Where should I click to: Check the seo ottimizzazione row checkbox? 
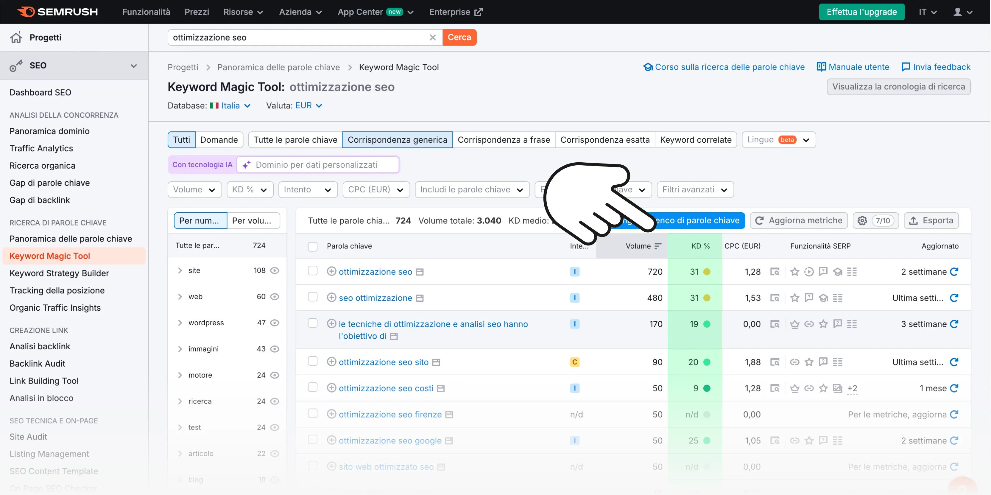click(313, 297)
